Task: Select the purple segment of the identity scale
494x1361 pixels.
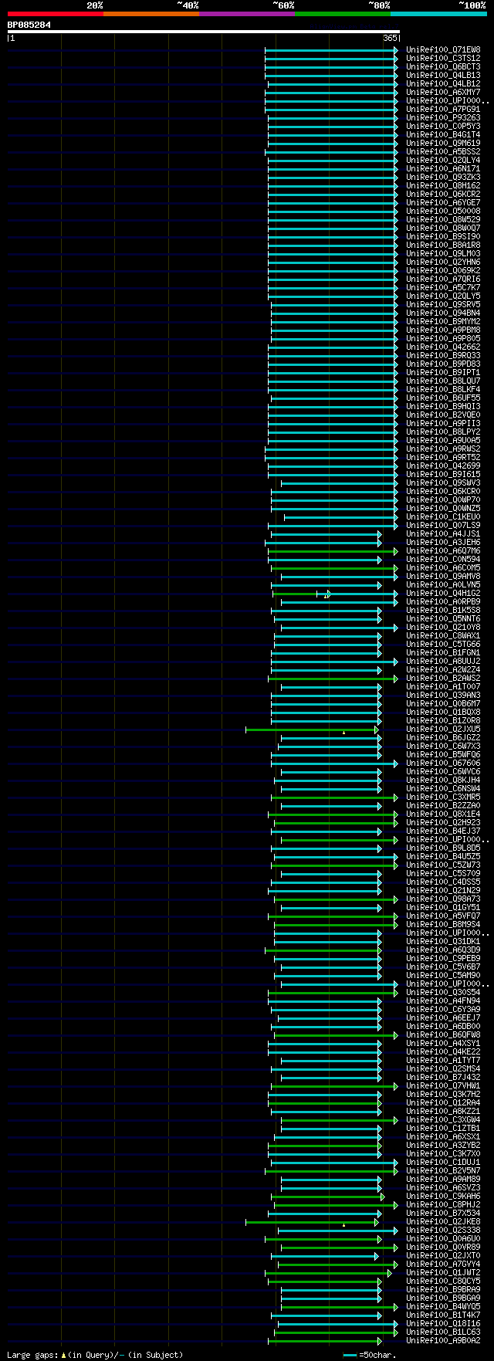Action: pyautogui.click(x=246, y=13)
